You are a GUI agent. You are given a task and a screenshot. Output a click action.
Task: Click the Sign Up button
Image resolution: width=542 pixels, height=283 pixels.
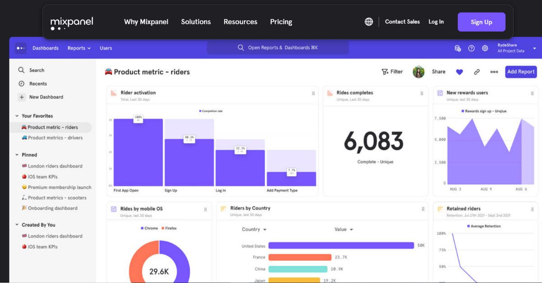pos(481,22)
